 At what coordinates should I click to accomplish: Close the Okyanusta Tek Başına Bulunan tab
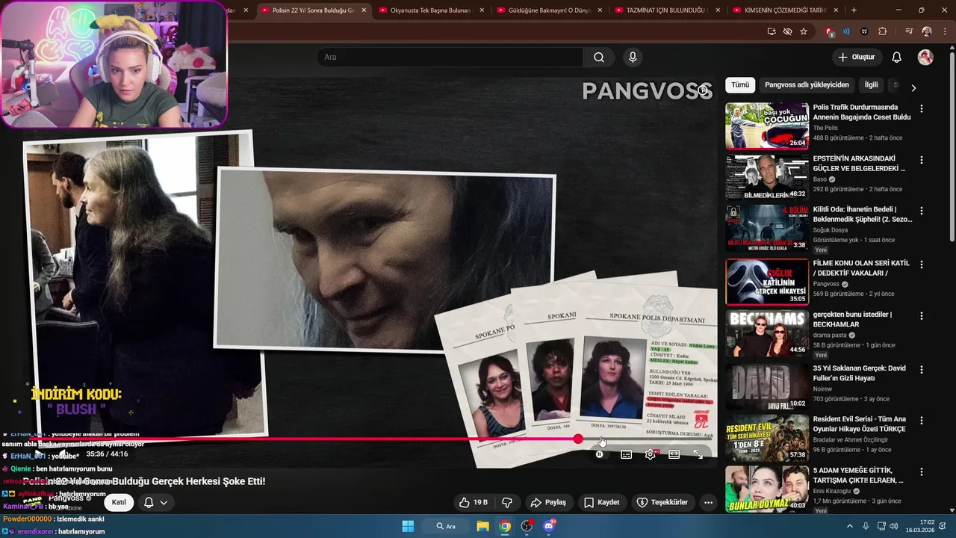(x=482, y=10)
